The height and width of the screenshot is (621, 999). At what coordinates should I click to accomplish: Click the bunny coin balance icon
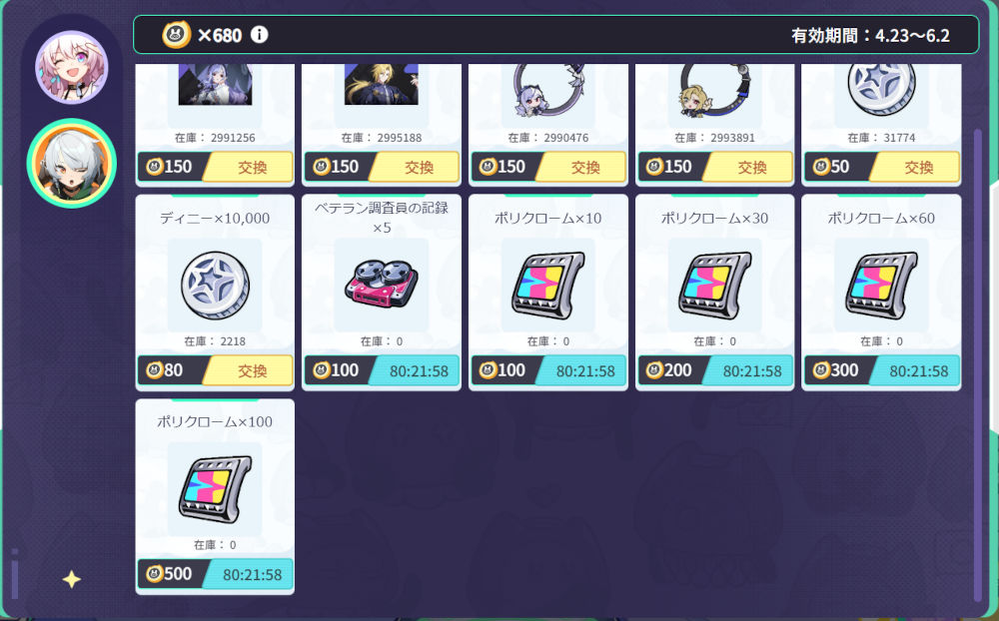coord(177,34)
